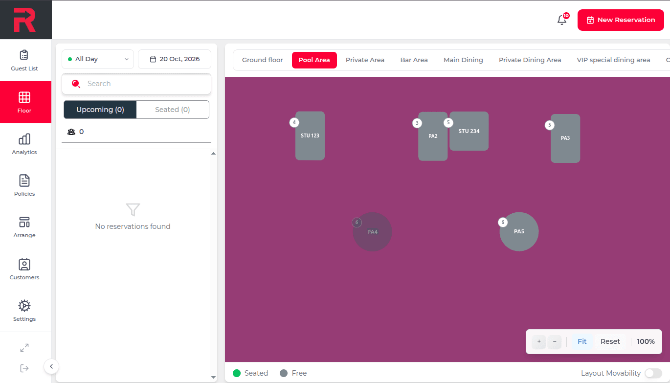
Task: Click the logout icon
Action: 24,368
